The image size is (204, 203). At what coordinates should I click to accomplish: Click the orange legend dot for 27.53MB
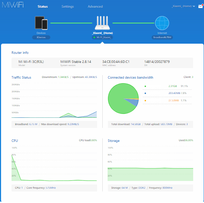(x=145, y=101)
